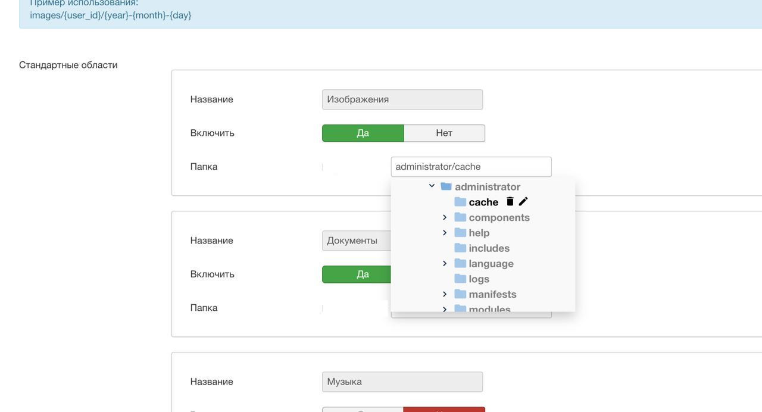Click the Папка field showing administrator/cache
The image size is (762, 412).
471,167
